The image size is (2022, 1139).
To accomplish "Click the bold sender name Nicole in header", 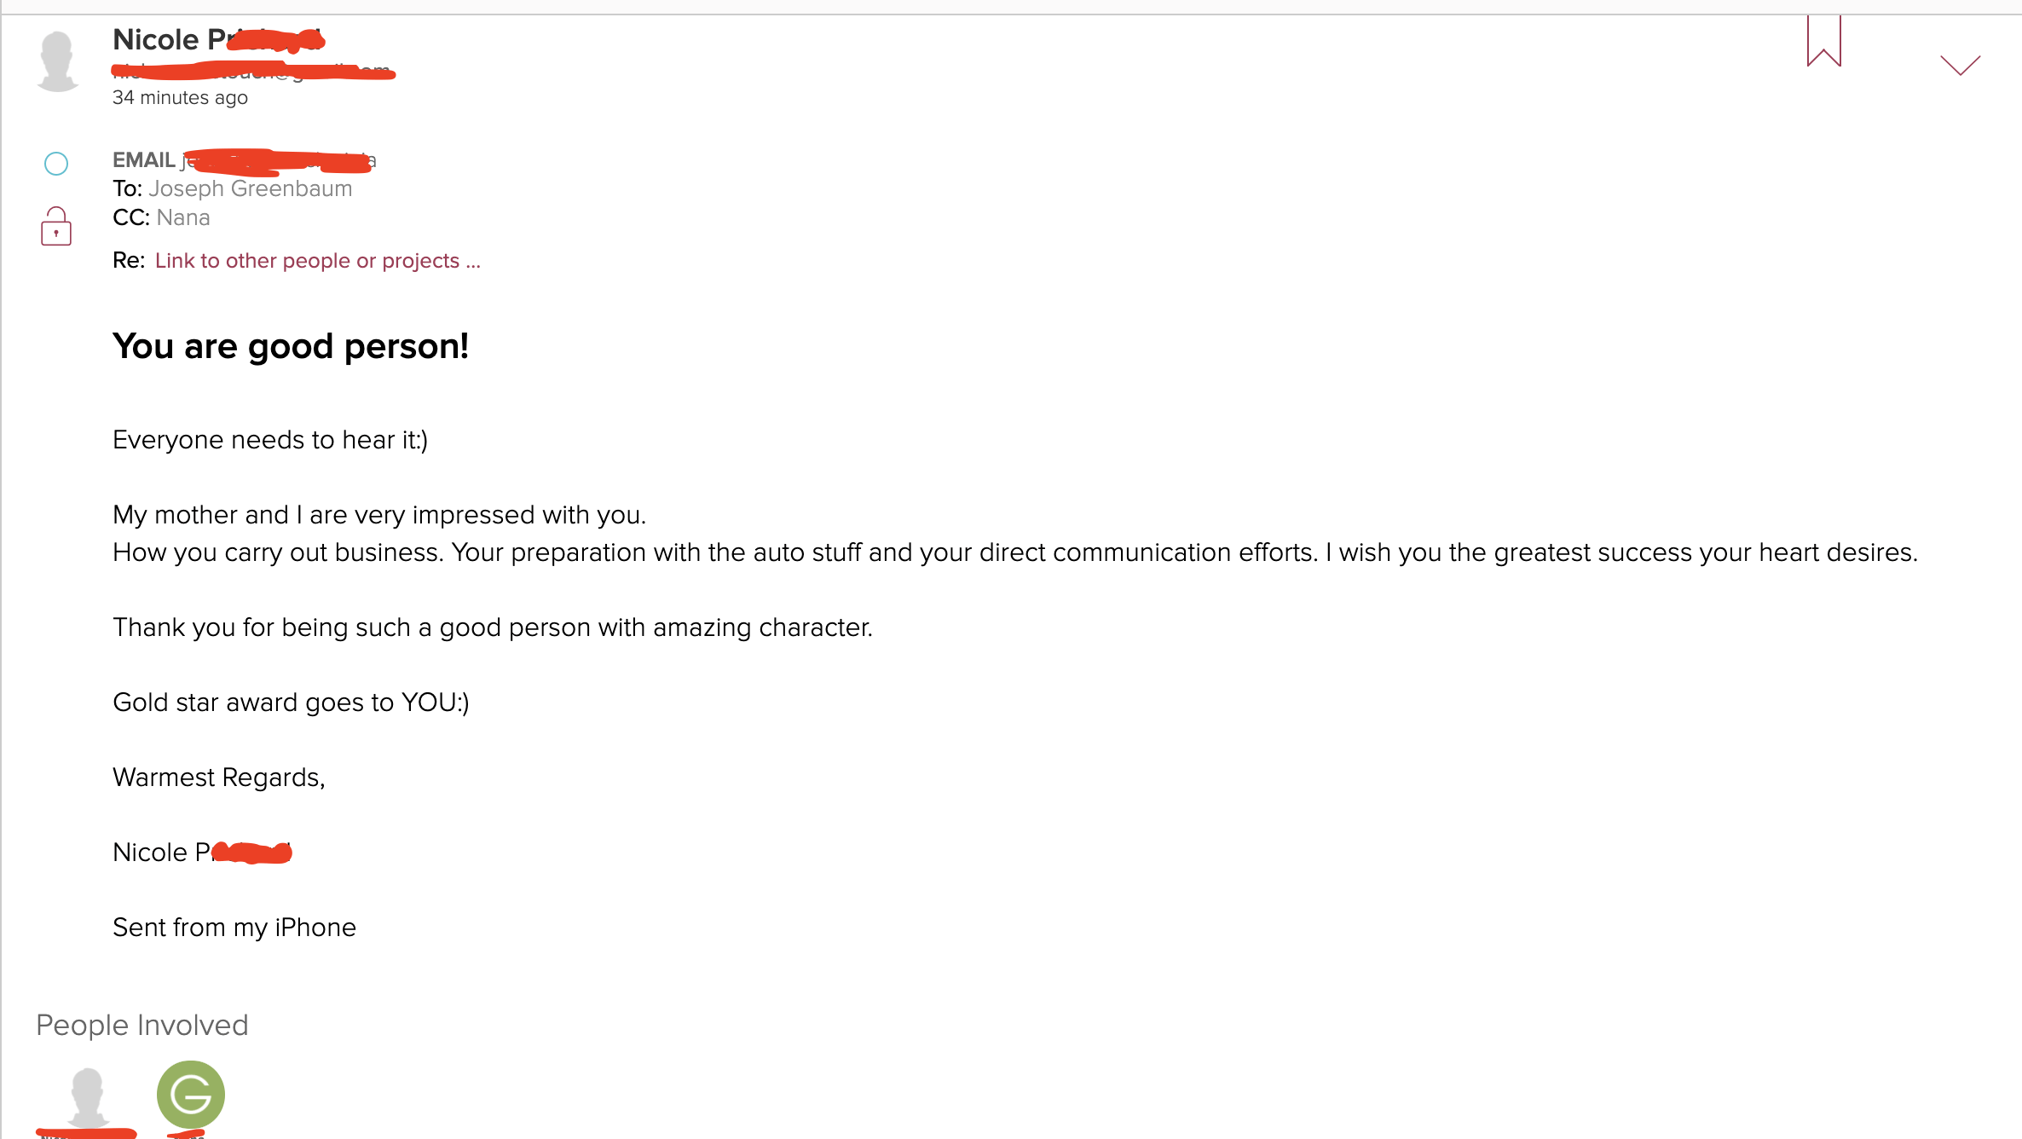I will (156, 40).
